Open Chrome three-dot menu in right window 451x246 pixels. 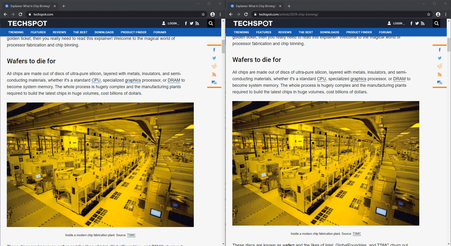click(446, 14)
